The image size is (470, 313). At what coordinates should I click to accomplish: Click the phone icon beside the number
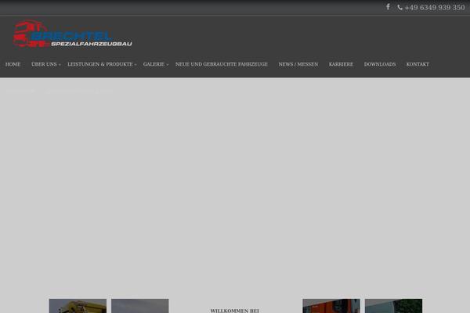coord(399,8)
